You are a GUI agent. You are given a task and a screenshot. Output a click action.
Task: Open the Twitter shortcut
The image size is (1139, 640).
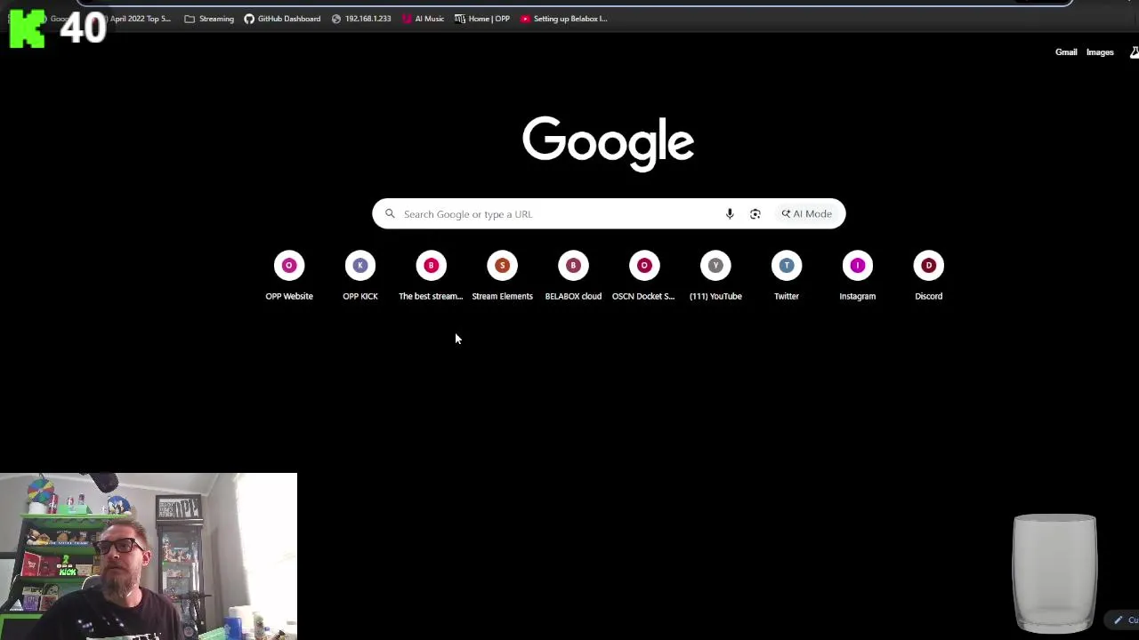point(787,277)
